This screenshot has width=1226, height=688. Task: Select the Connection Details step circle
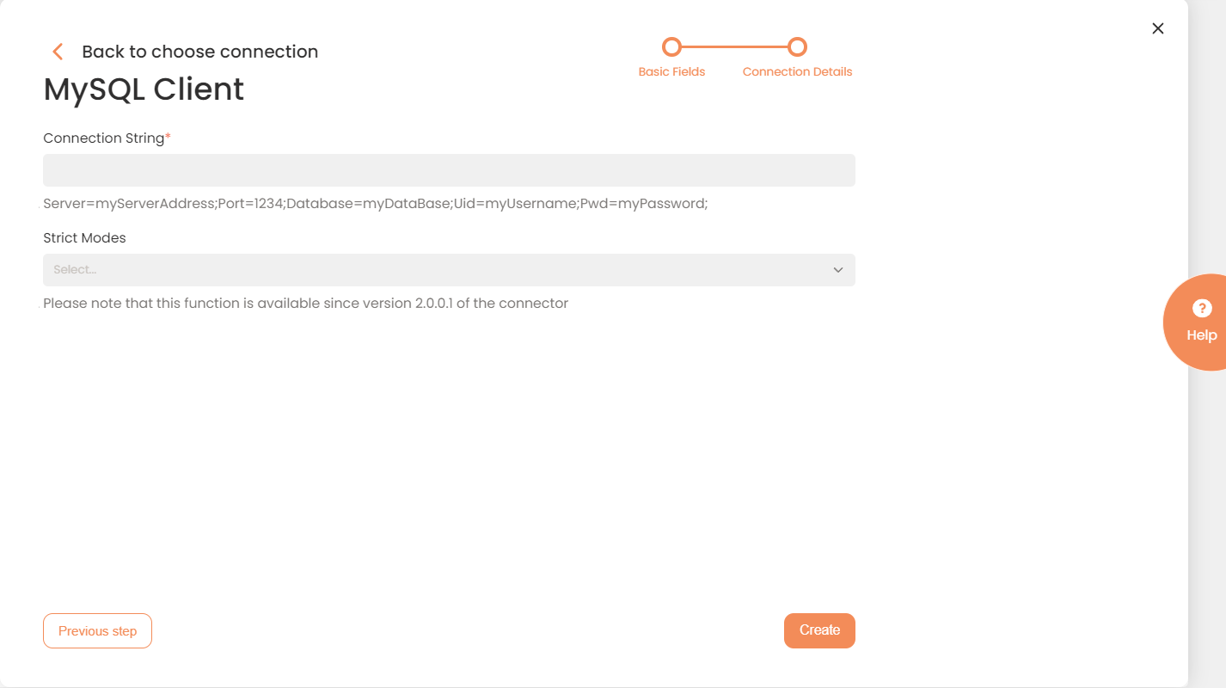click(x=797, y=46)
